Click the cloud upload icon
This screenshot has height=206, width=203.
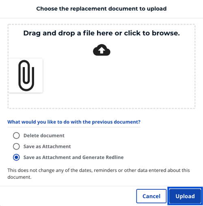click(101, 50)
